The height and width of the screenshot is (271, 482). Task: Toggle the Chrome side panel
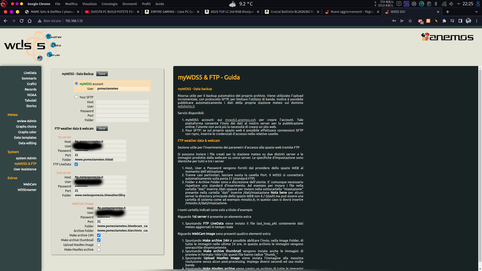[460, 21]
